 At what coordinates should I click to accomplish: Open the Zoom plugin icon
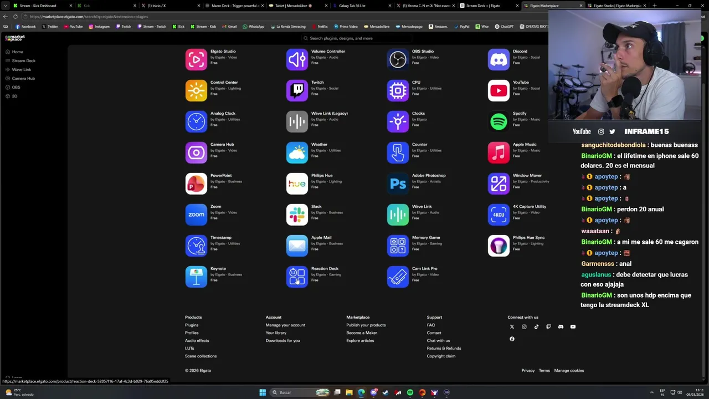[196, 214]
